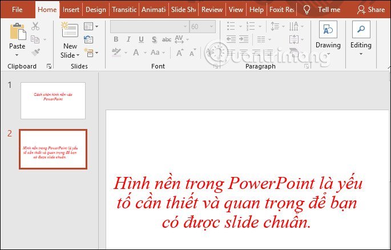The width and height of the screenshot is (391, 250).
Task: Switch to the Design tab
Action: (x=95, y=10)
